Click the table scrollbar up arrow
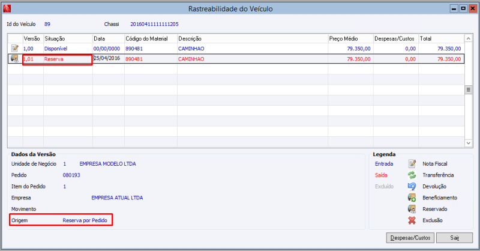The height and width of the screenshot is (251, 480). coord(469,38)
